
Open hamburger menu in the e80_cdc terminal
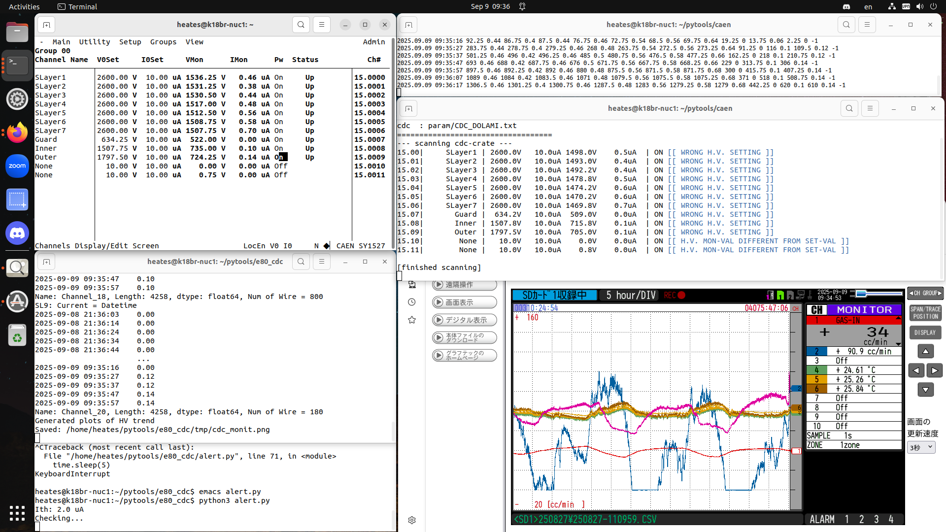(x=322, y=262)
